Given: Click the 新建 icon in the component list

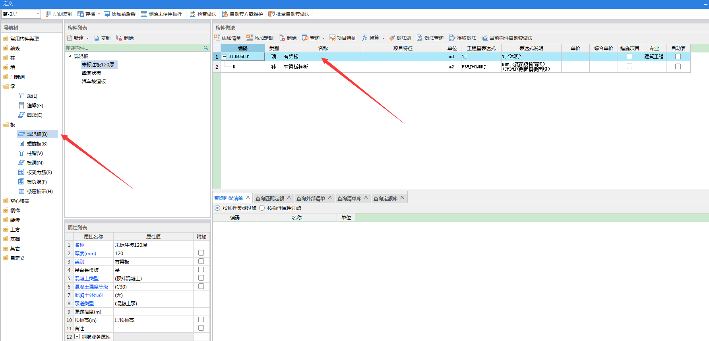Looking at the screenshot, I should [69, 38].
